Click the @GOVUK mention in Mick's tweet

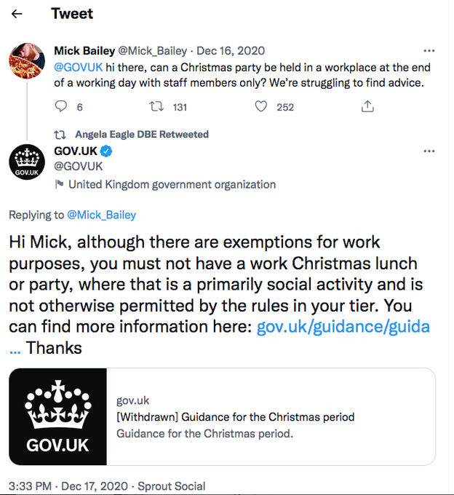[x=79, y=67]
